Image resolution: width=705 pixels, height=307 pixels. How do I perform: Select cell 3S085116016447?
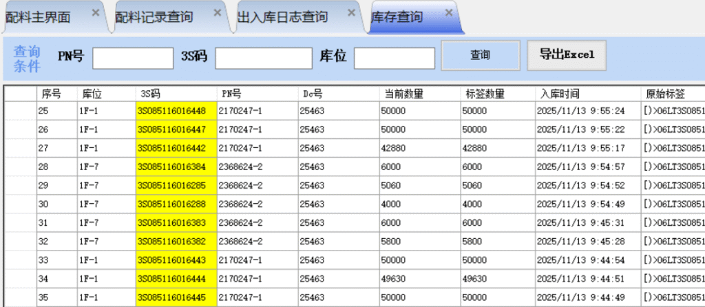tap(176, 129)
